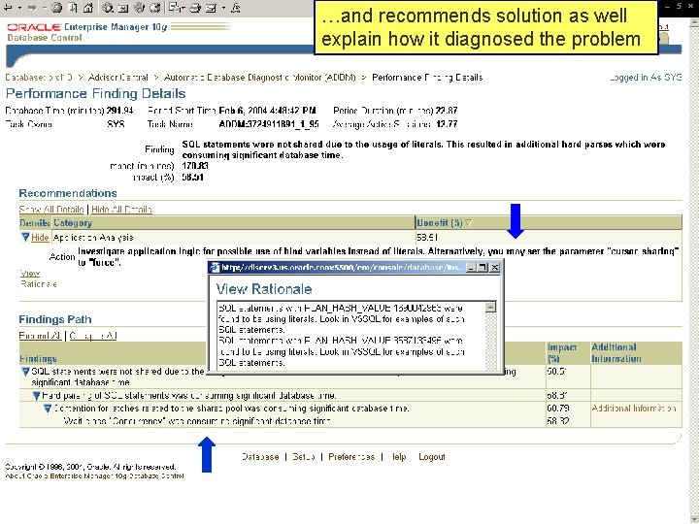Click Hide All Details link
The image size is (699, 524).
121,210
